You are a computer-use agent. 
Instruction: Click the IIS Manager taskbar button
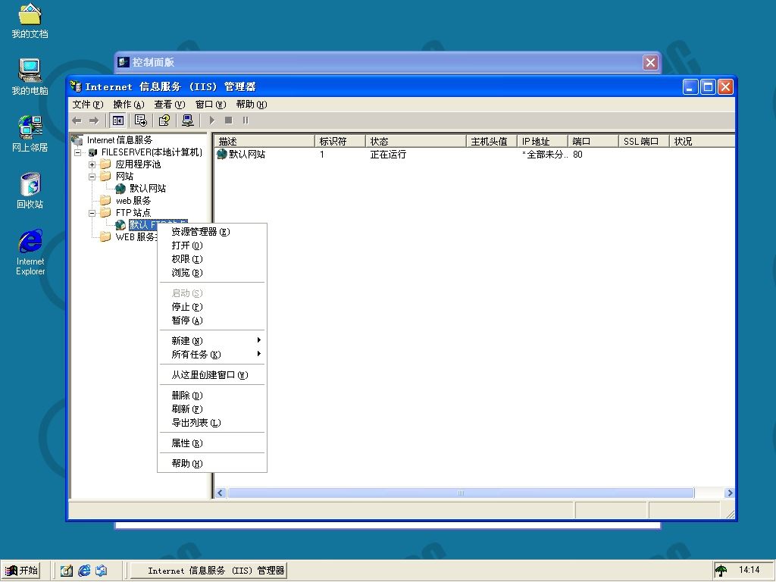[208, 571]
